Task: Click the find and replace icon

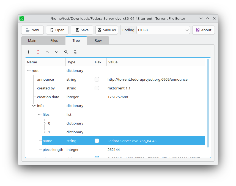Action: 75,52
